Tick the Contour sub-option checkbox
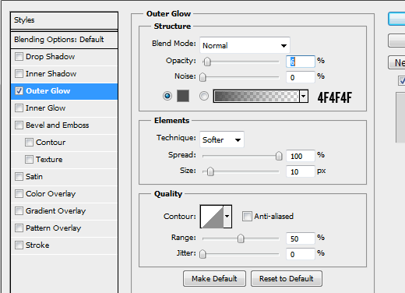Viewport: 405px width, 293px height. 29,143
